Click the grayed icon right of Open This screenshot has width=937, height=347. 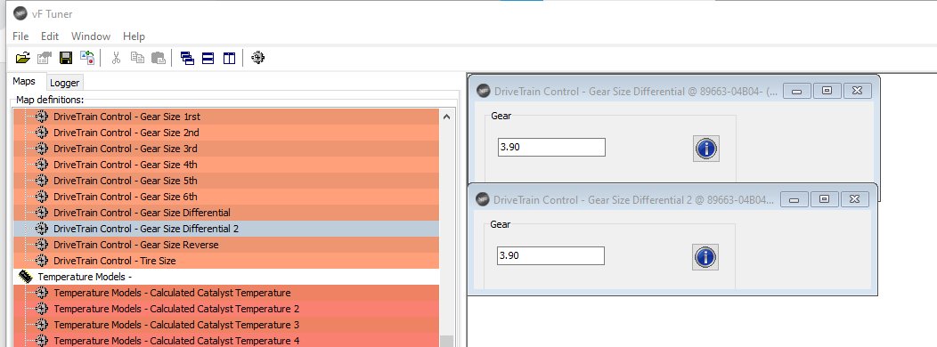[45, 58]
